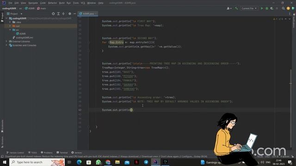Screen dimensions: 296x166
Task: Click the download shared indexes status message
Action: tap(106, 157)
